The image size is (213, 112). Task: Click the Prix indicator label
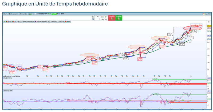pyautogui.click(x=7, y=22)
